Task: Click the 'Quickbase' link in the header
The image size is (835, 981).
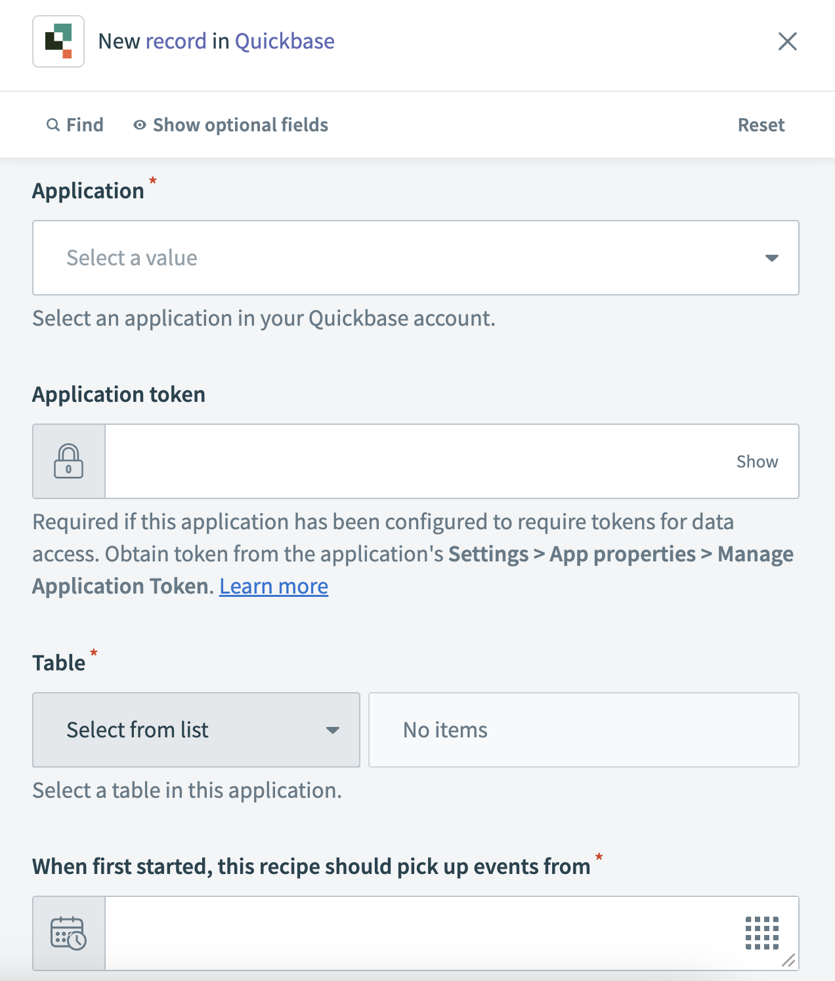Action: [x=284, y=41]
